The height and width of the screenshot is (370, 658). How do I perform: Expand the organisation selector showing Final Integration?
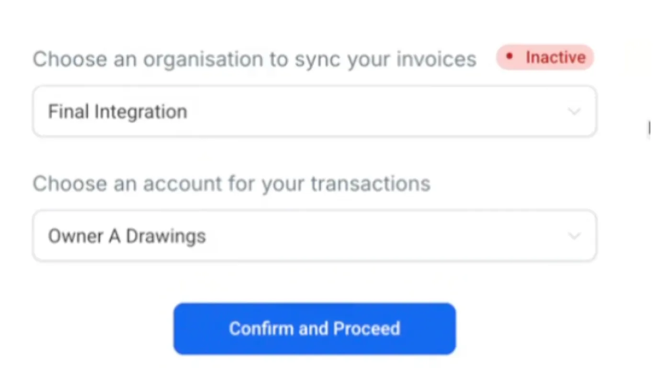[314, 111]
